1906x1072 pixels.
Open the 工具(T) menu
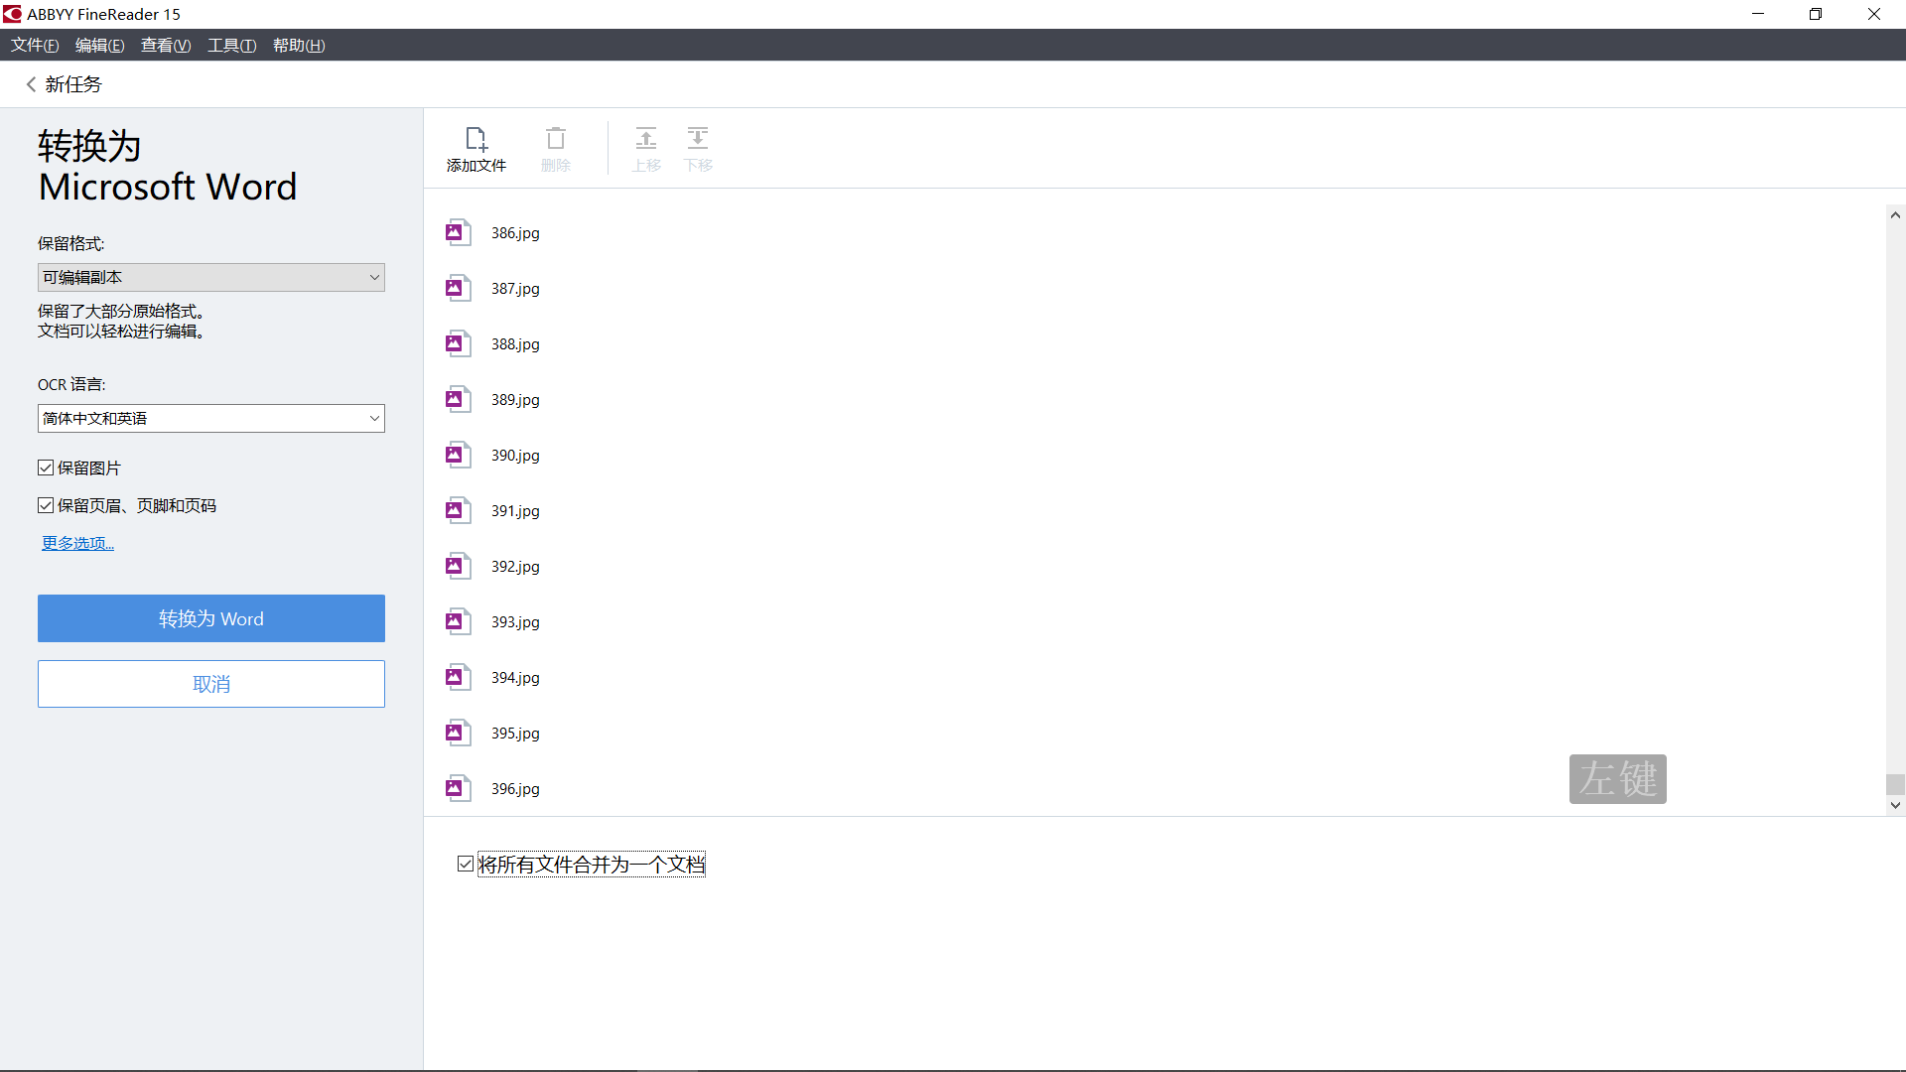click(x=232, y=46)
